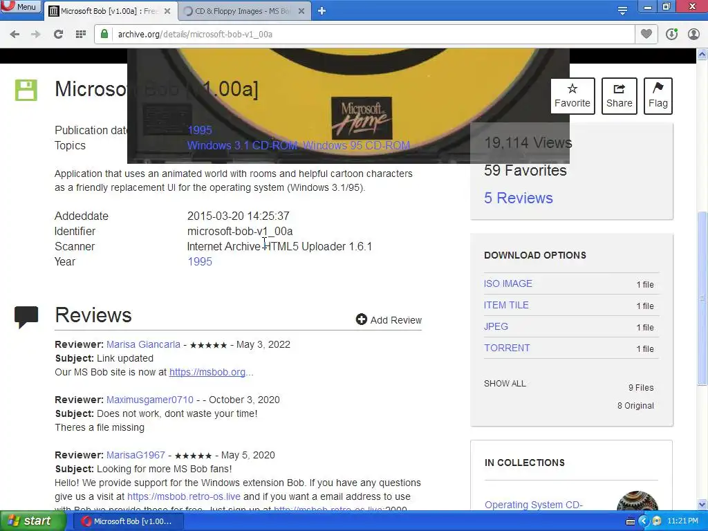Bookmark page with the heart icon
708x531 pixels.
(x=646, y=34)
